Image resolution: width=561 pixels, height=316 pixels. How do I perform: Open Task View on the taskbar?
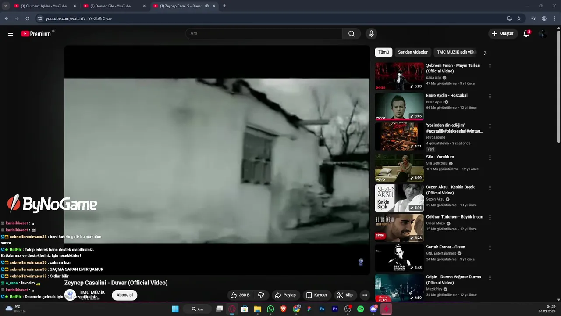click(220, 309)
